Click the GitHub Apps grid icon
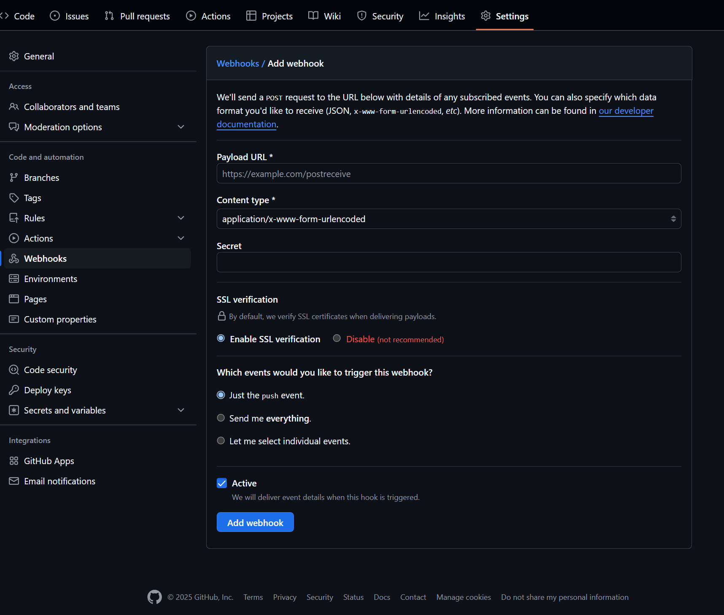 point(14,461)
